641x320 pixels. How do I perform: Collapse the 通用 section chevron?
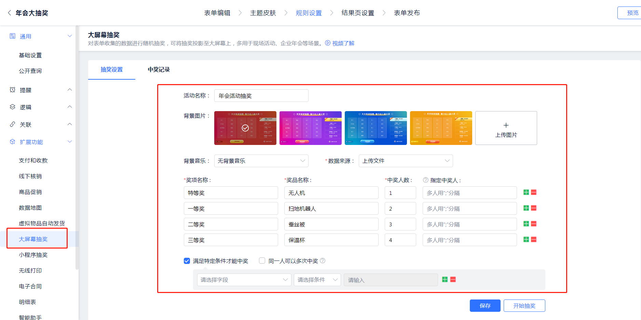coord(70,36)
